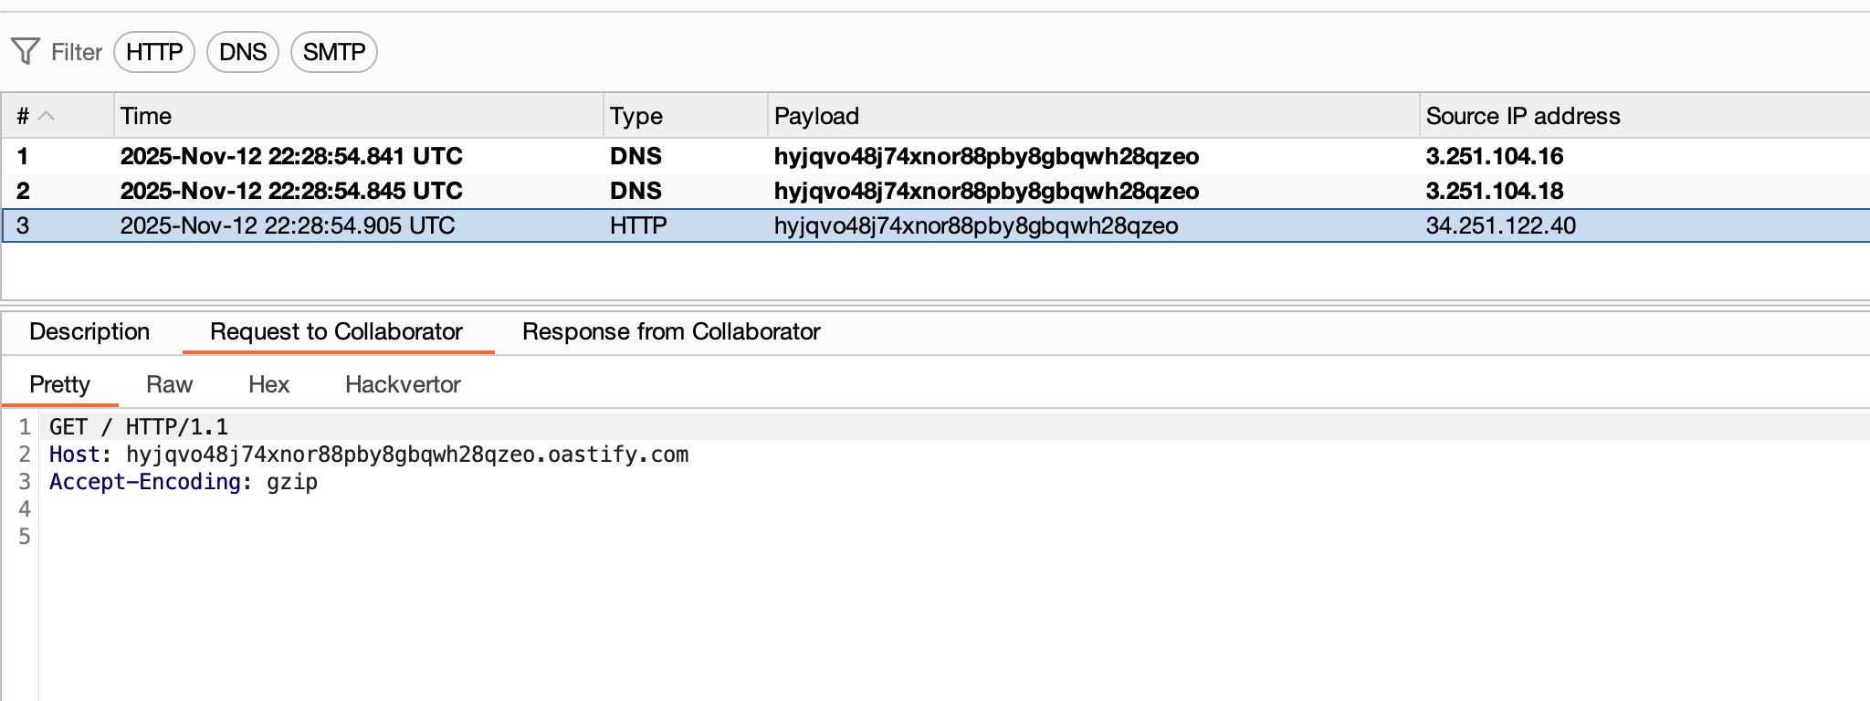This screenshot has height=701, width=1870.
Task: Open the Description tab
Action: (89, 331)
